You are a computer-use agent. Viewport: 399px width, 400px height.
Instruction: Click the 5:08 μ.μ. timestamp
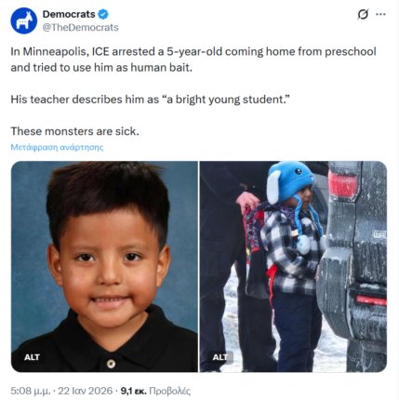pyautogui.click(x=31, y=391)
